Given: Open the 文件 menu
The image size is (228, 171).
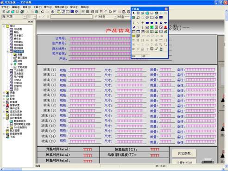Looking at the screenshot, I should 5,7.
